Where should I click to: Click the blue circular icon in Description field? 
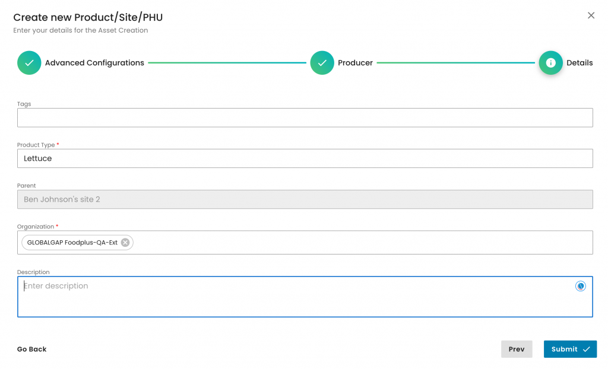pos(580,286)
